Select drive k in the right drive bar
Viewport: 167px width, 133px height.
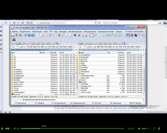click(115, 44)
